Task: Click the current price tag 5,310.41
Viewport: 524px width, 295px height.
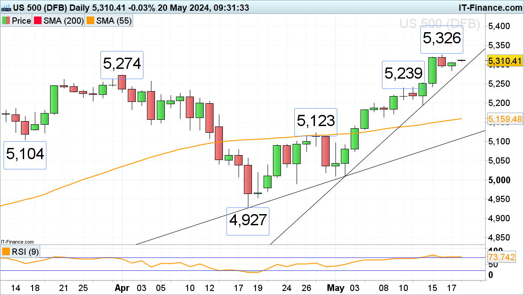Action: click(505, 61)
